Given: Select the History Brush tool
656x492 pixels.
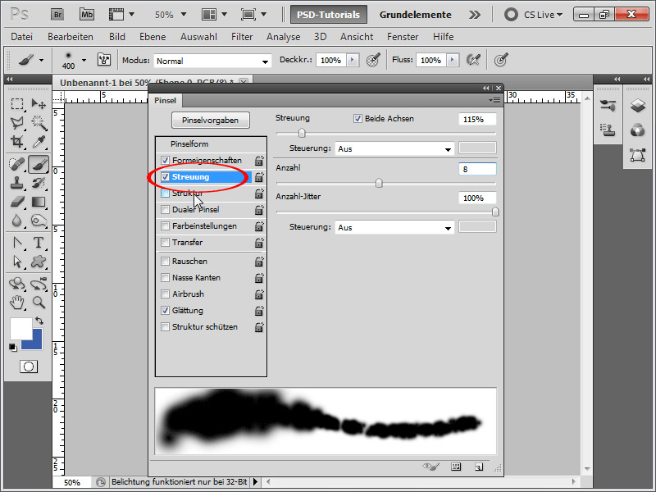Looking at the screenshot, I should [39, 183].
